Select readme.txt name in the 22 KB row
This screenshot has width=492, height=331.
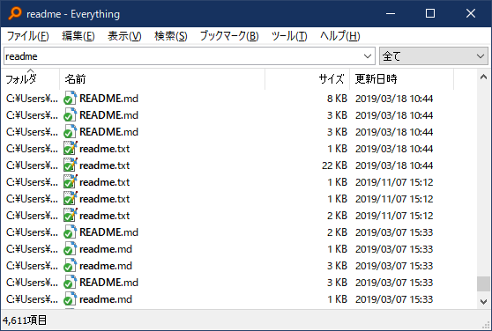pyautogui.click(x=105, y=165)
